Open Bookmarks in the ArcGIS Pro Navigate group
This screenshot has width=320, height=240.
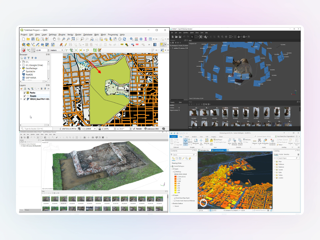pos(196,141)
